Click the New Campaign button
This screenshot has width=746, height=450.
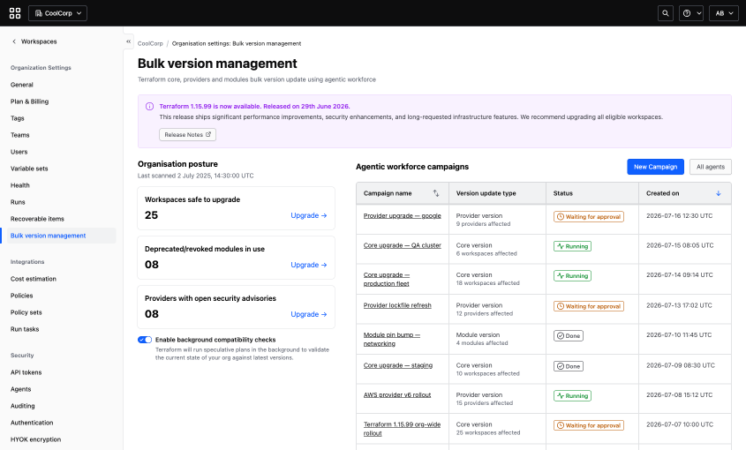pyautogui.click(x=655, y=167)
